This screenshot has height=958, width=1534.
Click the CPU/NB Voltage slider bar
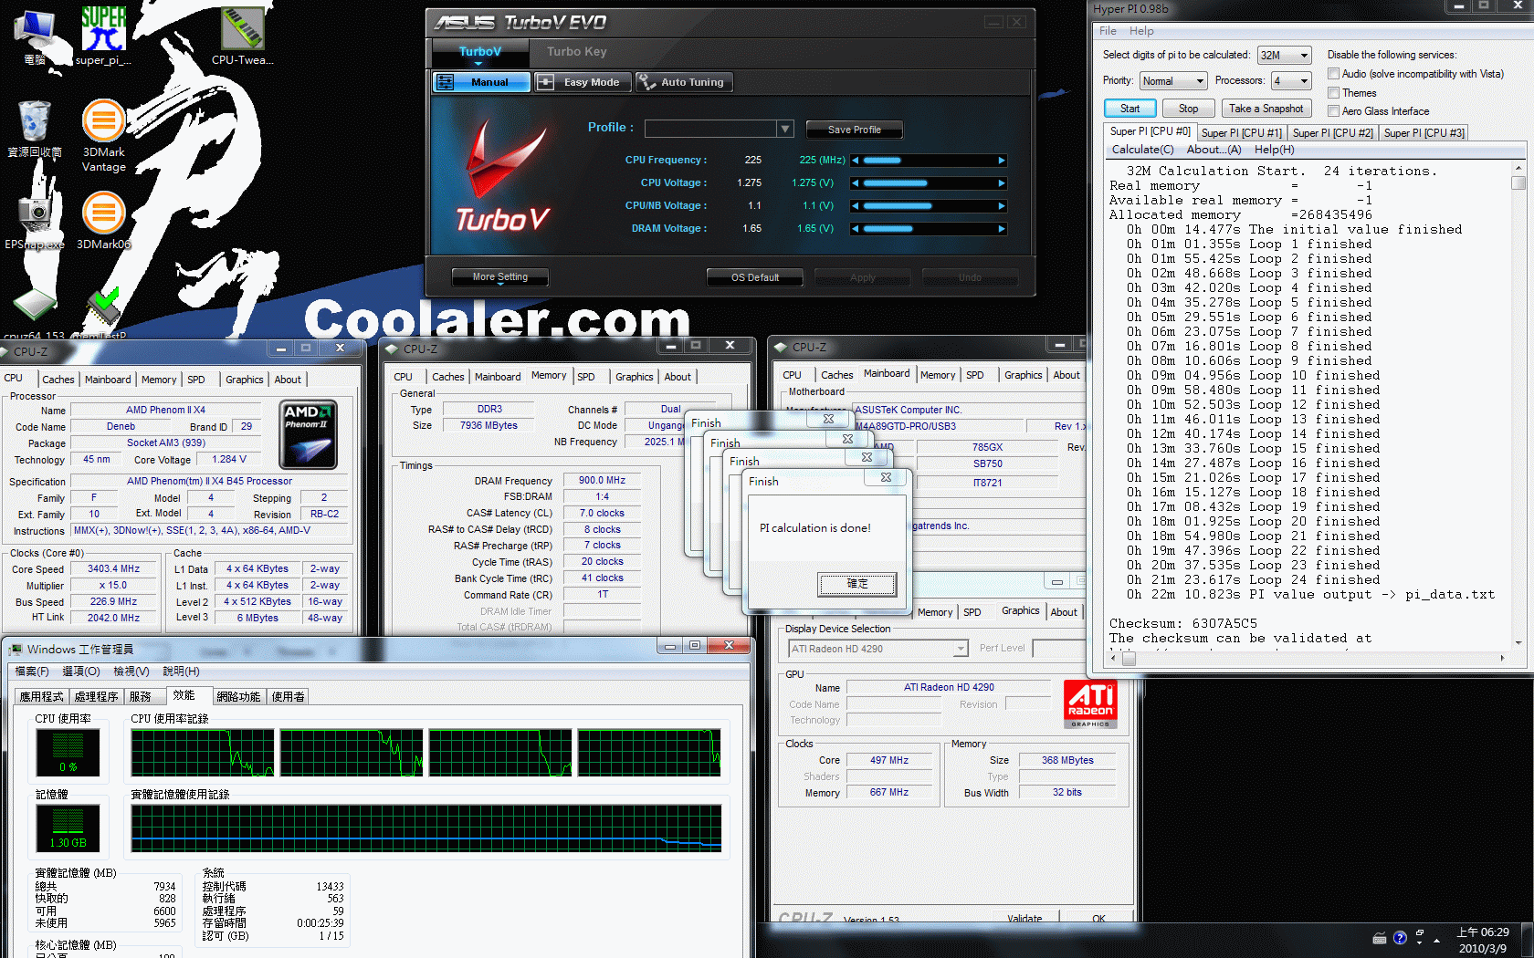pos(929,206)
